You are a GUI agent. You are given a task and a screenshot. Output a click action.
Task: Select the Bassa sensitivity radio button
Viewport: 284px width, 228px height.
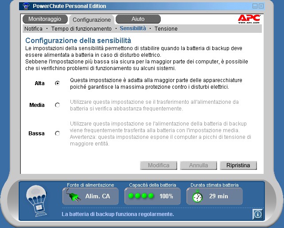[57, 134]
